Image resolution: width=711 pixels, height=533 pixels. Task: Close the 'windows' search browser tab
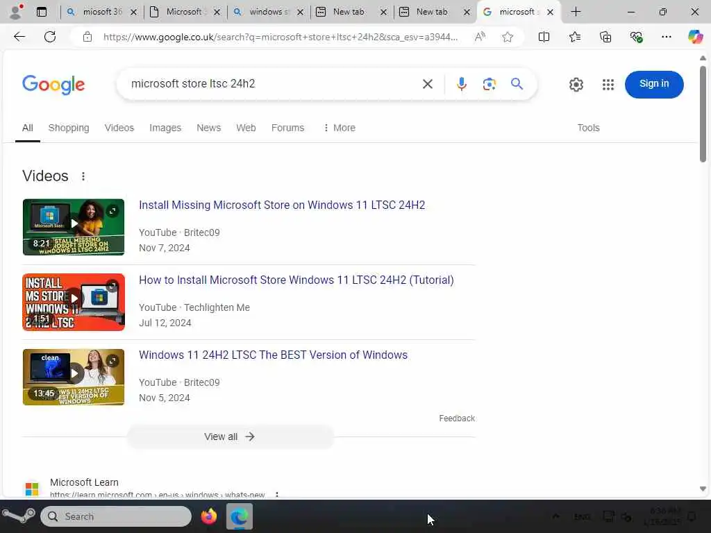[x=300, y=12]
